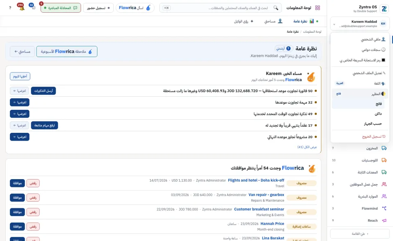
Task: Open Lina Barakat link
Action: (x=273, y=238)
